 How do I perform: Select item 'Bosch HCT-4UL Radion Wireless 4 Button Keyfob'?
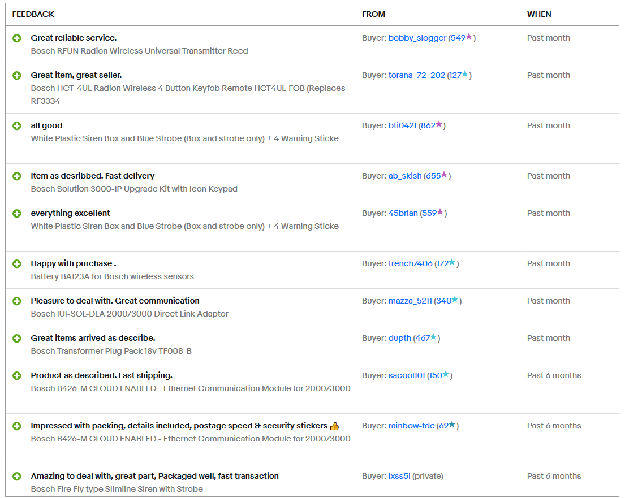(x=188, y=94)
